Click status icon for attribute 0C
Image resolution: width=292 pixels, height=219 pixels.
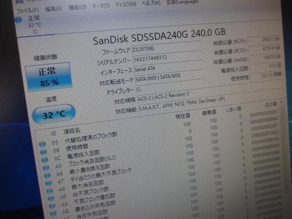click(45, 160)
